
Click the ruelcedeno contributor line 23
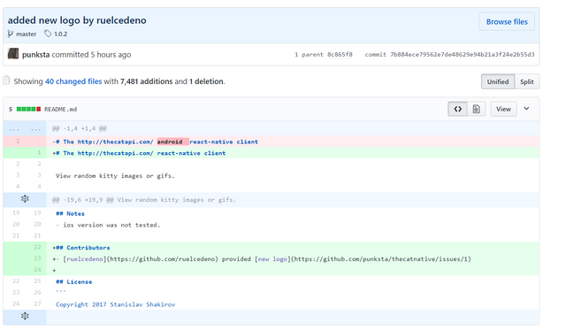293,259
